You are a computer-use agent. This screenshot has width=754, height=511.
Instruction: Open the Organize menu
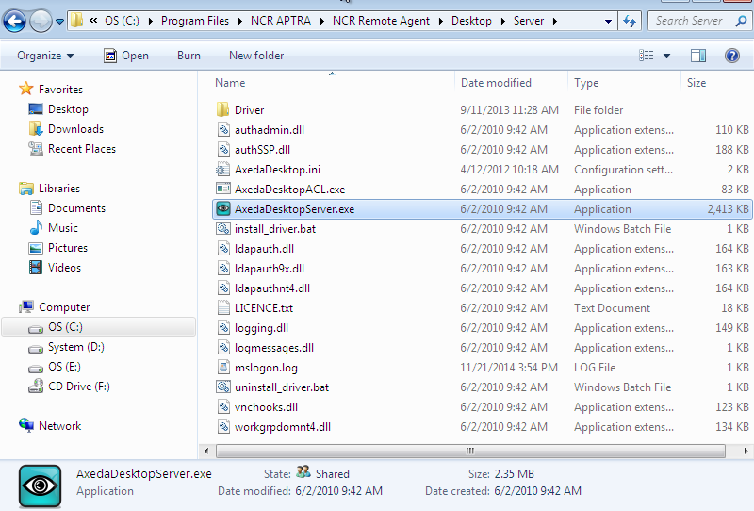(x=45, y=56)
